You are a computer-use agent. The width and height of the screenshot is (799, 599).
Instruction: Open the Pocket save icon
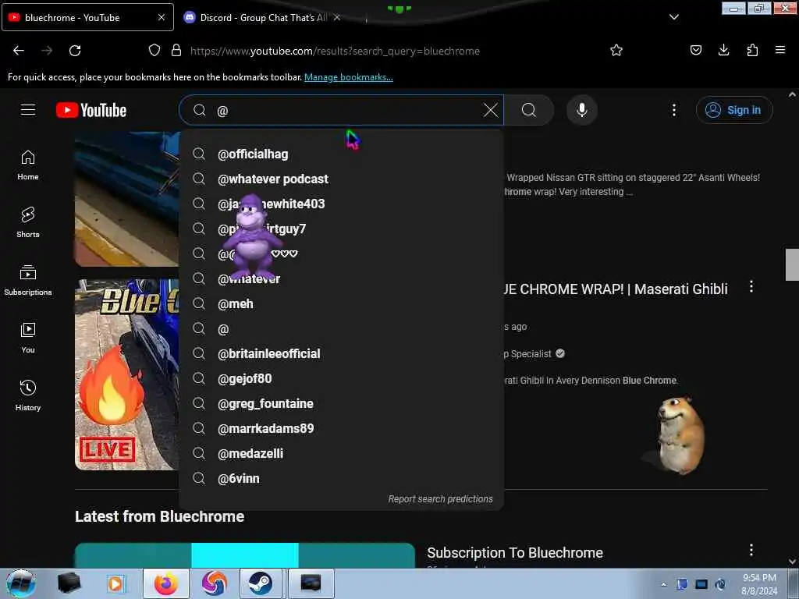pyautogui.click(x=695, y=50)
